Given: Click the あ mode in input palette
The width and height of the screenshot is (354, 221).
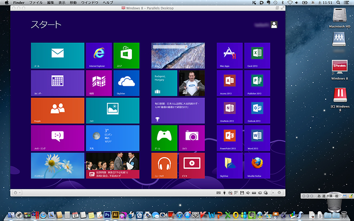Looking at the screenshot, I should [x=319, y=196].
